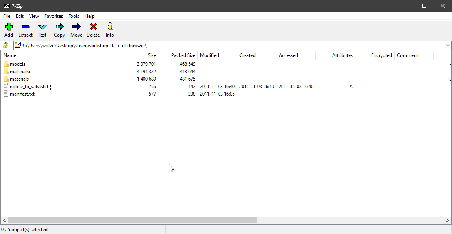
Task: Click size value 3 079 701
Action: tap(146, 64)
